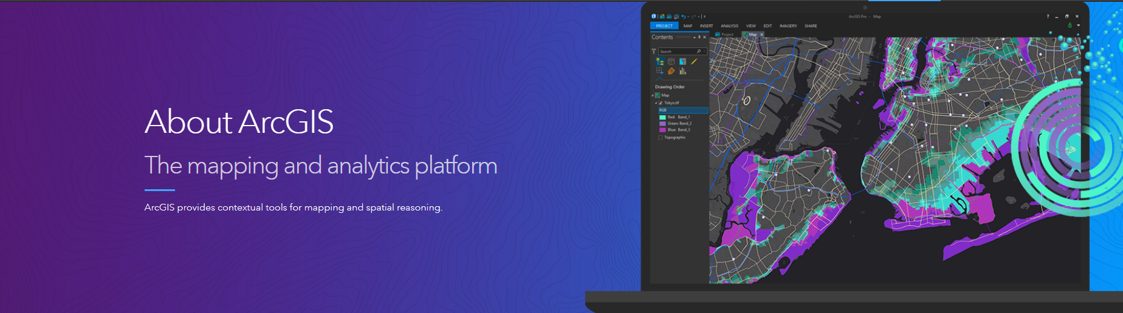Open the Customize Quick Access Toolbar arrow

[x=704, y=16]
